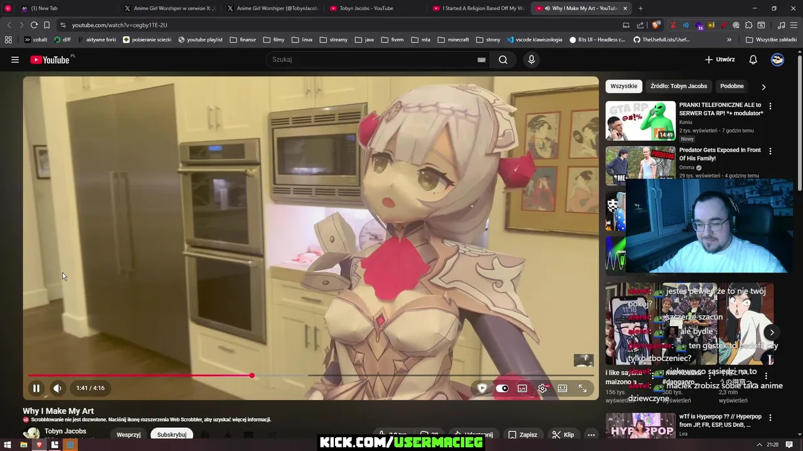Expand the minecraft bookmark folder
The height and width of the screenshot is (451, 803).
point(454,39)
